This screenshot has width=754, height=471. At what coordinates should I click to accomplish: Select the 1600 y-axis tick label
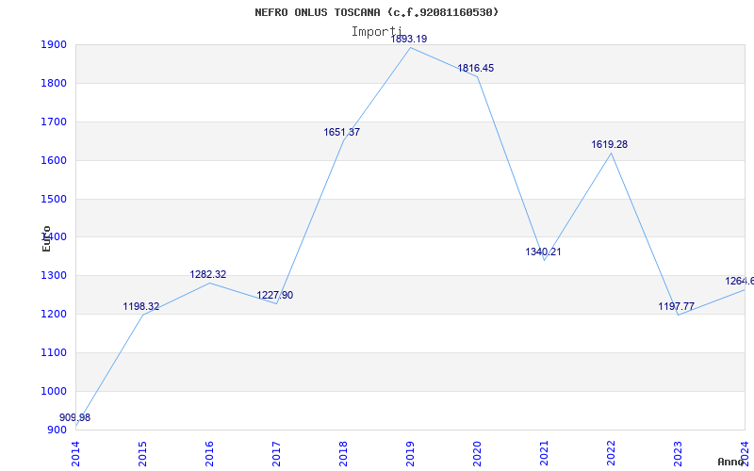(54, 160)
